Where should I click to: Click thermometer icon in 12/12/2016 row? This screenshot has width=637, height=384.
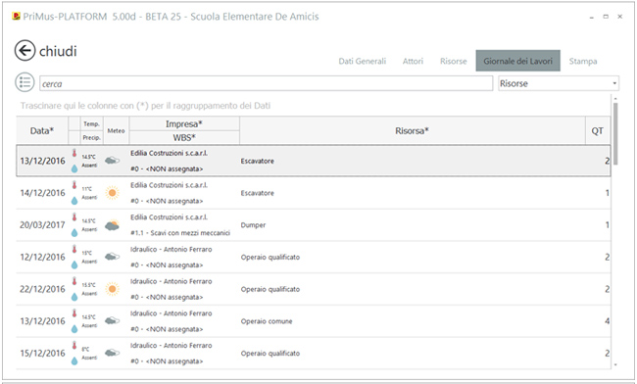point(74,249)
